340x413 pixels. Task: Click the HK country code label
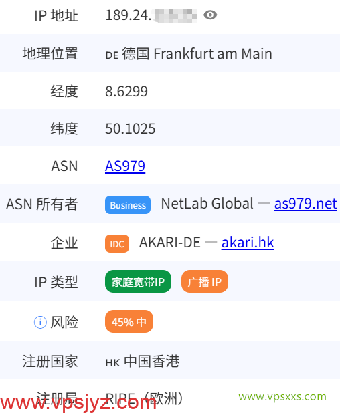[x=112, y=363]
